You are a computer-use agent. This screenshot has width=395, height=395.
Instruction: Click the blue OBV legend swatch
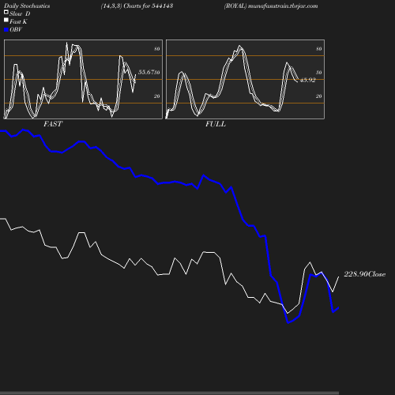[6, 30]
